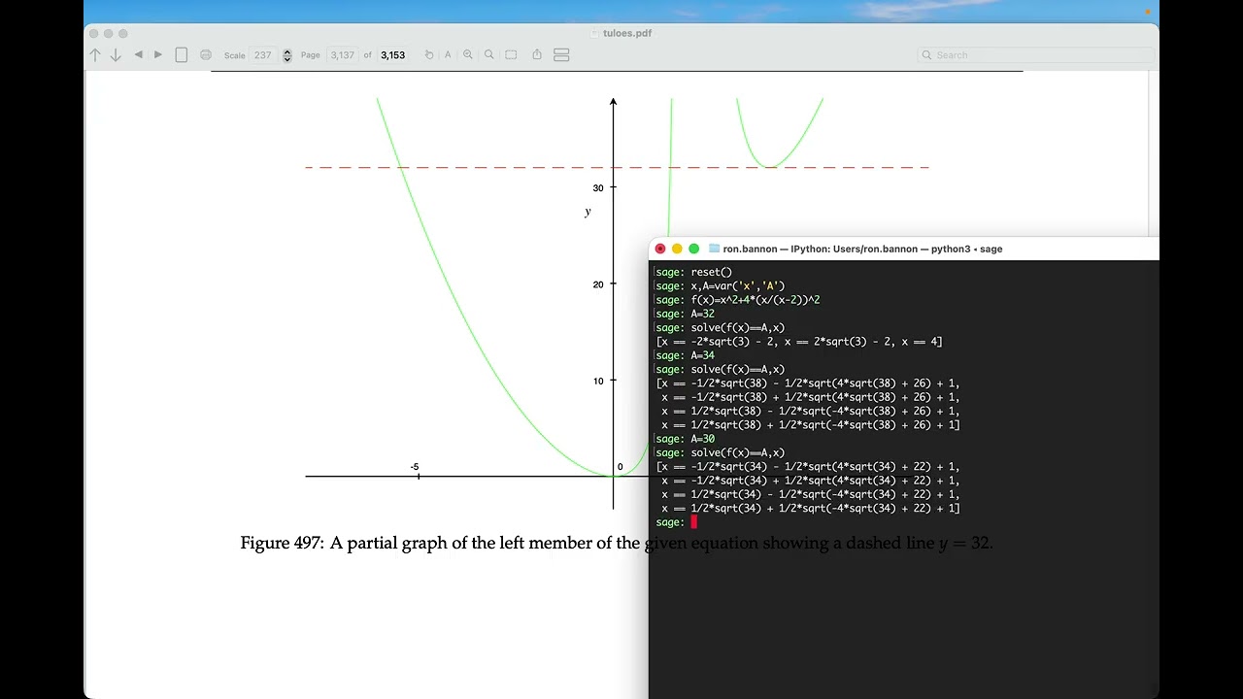Click the find magnifying glass icon
This screenshot has width=1243, height=699.
[489, 55]
